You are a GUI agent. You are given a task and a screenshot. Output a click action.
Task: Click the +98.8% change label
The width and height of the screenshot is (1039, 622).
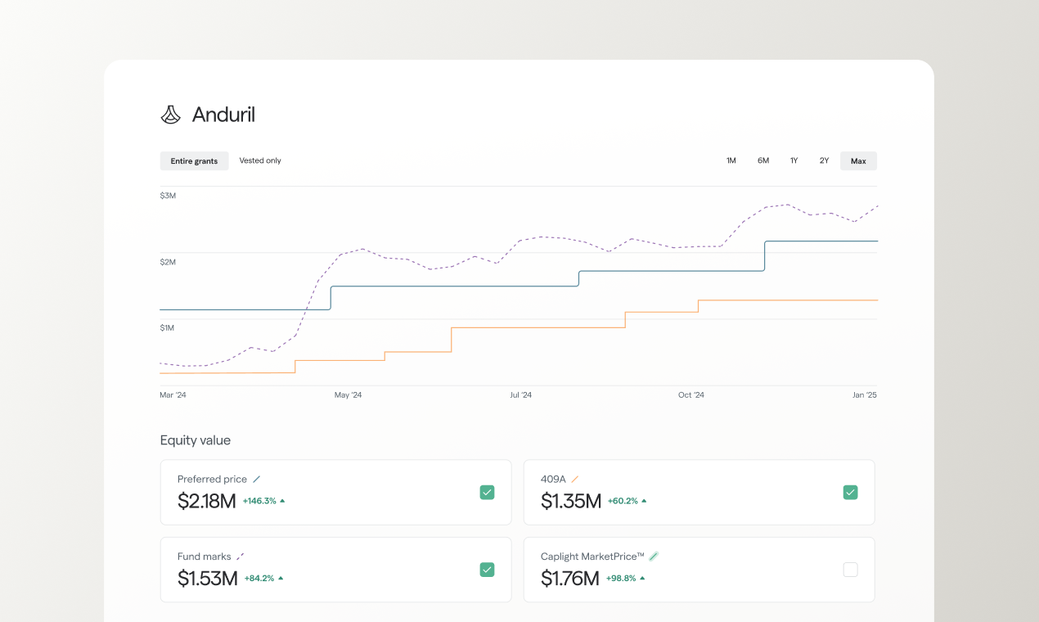622,578
